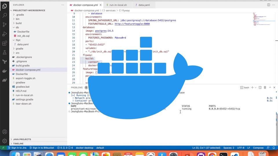Collapse the db folder
Screen dimensions: 278x156
(x=17, y=27)
